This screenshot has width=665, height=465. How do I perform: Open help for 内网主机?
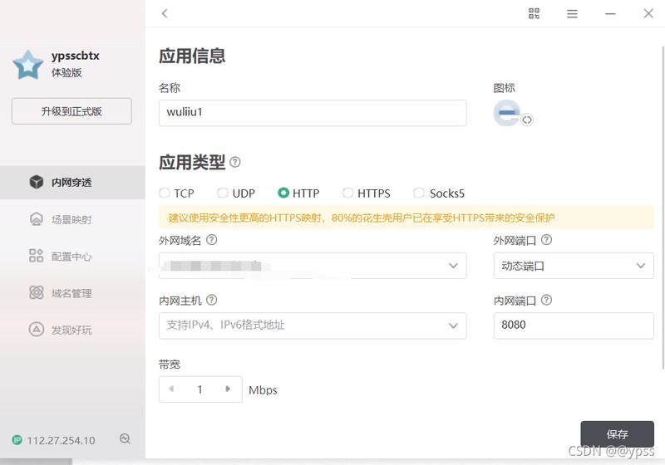[212, 301]
